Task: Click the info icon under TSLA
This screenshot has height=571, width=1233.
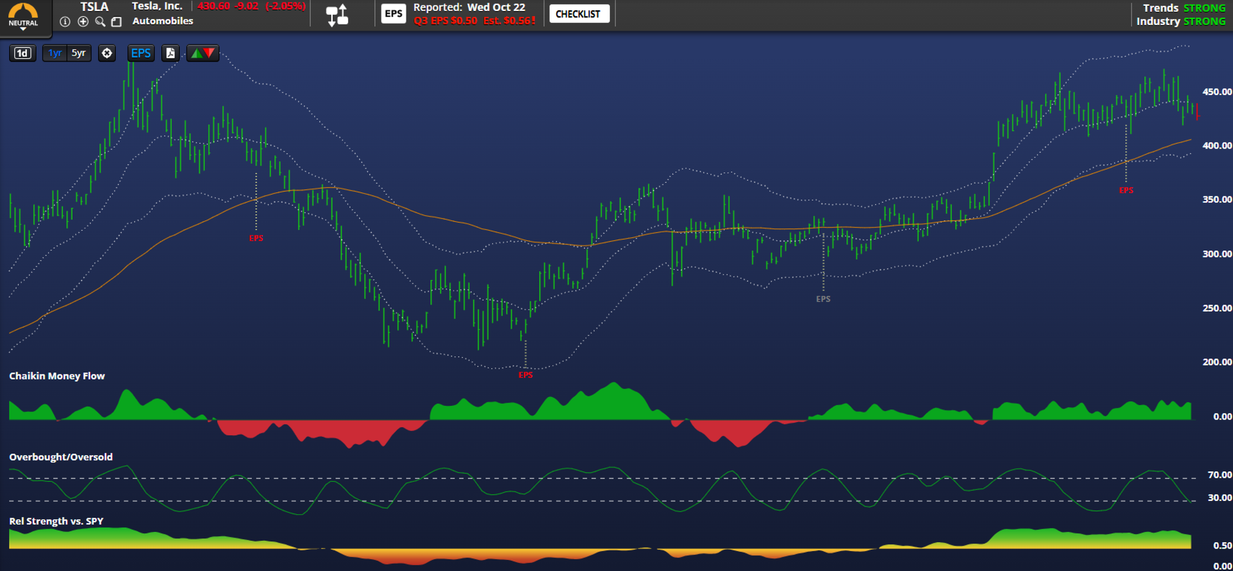Action: pyautogui.click(x=65, y=22)
